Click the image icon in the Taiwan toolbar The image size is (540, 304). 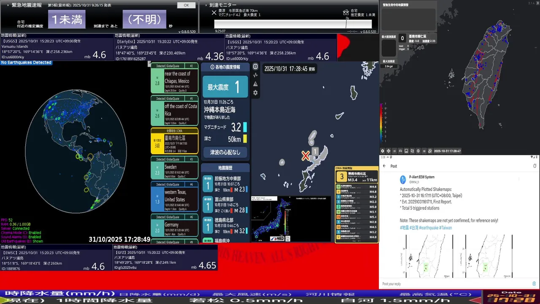406,151
